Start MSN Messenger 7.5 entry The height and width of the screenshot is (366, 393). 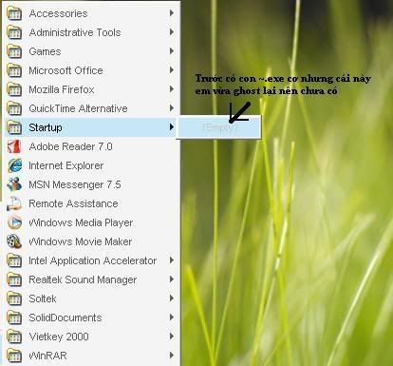tap(92, 184)
